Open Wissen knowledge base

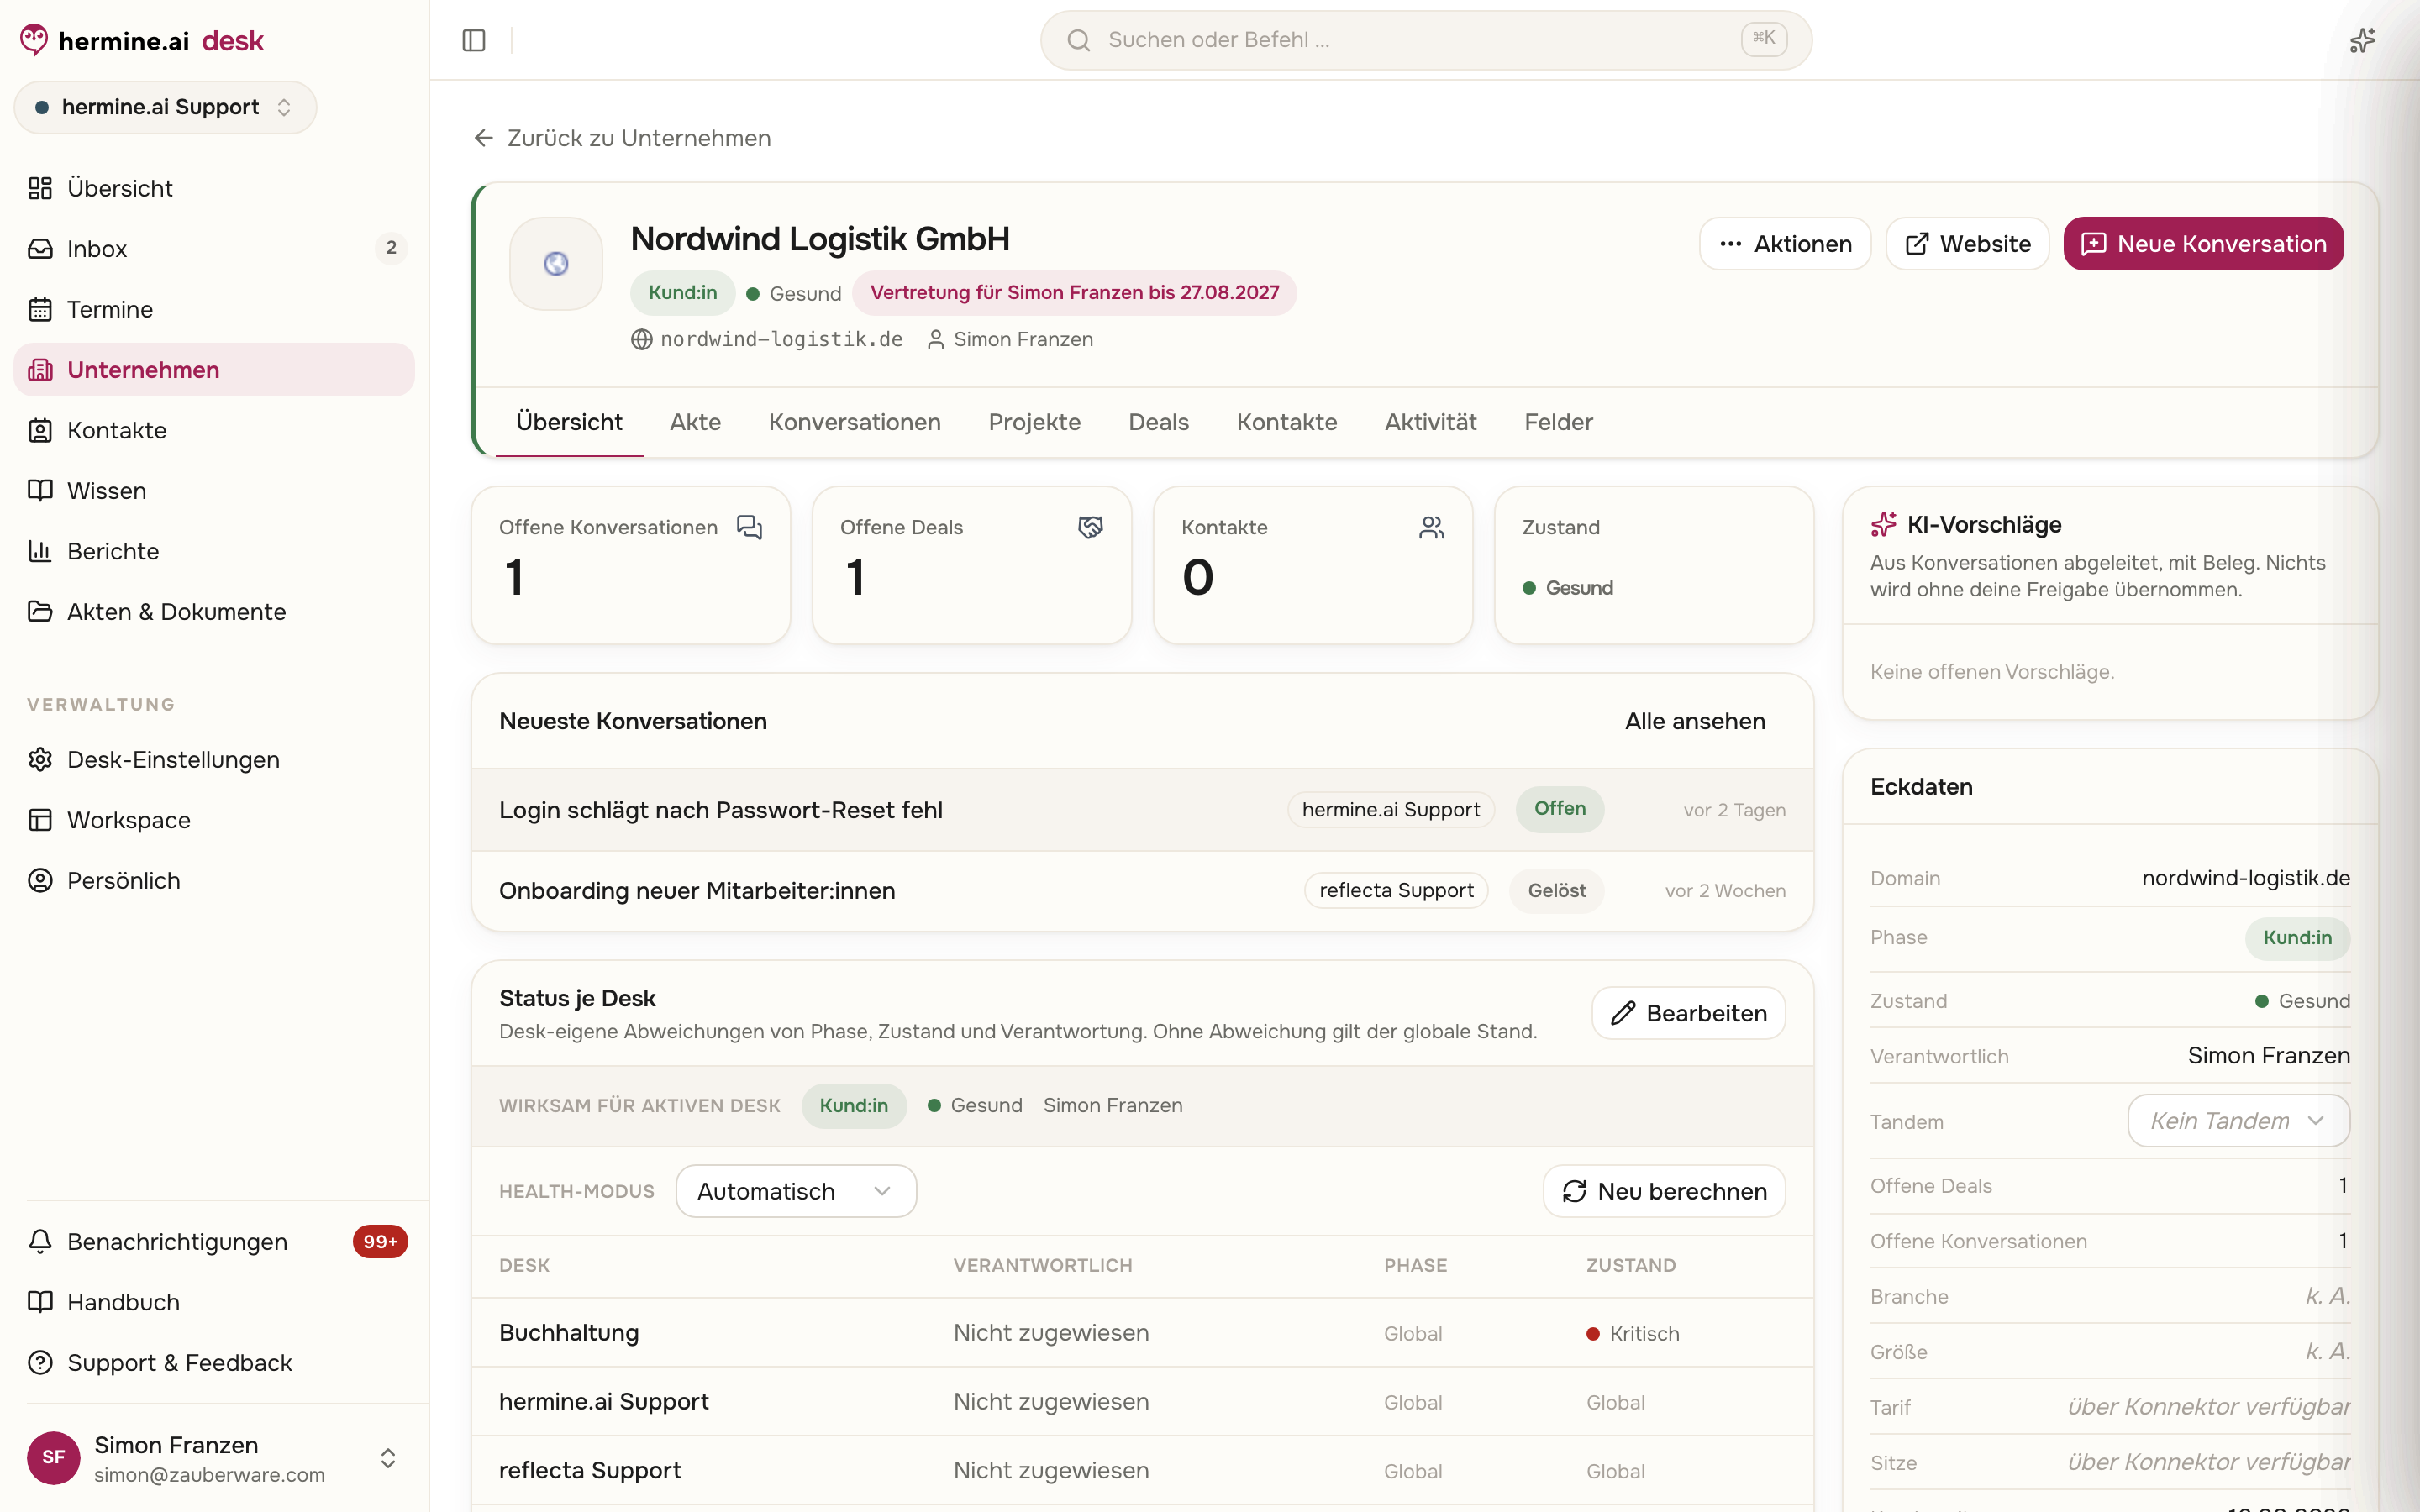coord(214,490)
